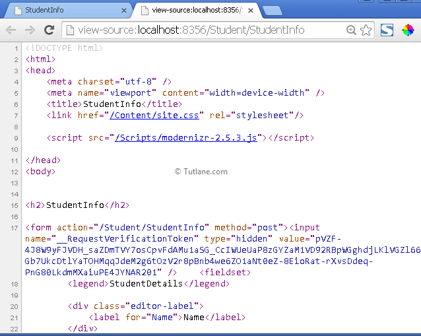
Task: Click the content="width=device-width" attribute text
Action: coord(236,93)
